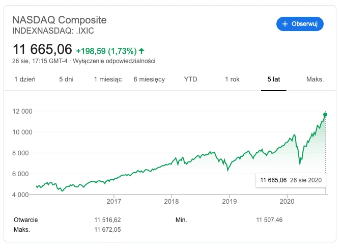Click the plus icon on Obserwuj button
Image resolution: width=342 pixels, height=248 pixels.
285,24
